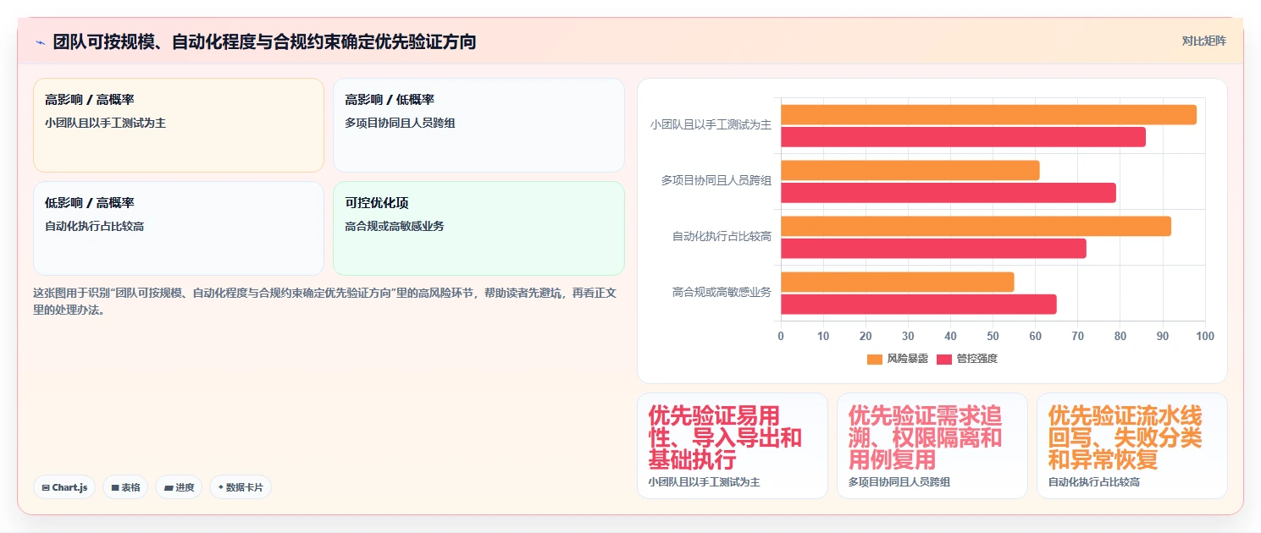
Task: Open card 优先验证流水线回写、失败分类和异常恢复
Action: (1132, 446)
